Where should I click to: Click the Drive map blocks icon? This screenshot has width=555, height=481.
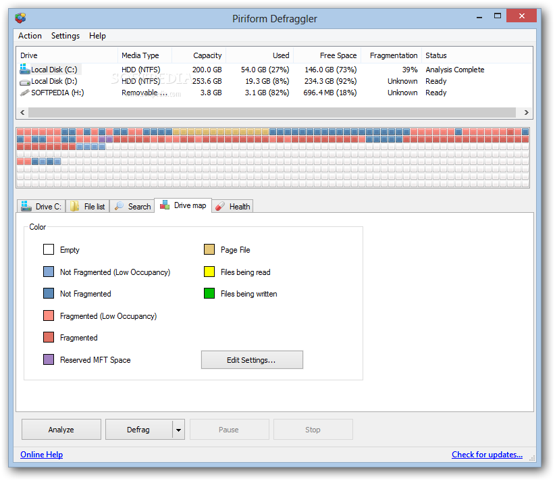tap(165, 205)
